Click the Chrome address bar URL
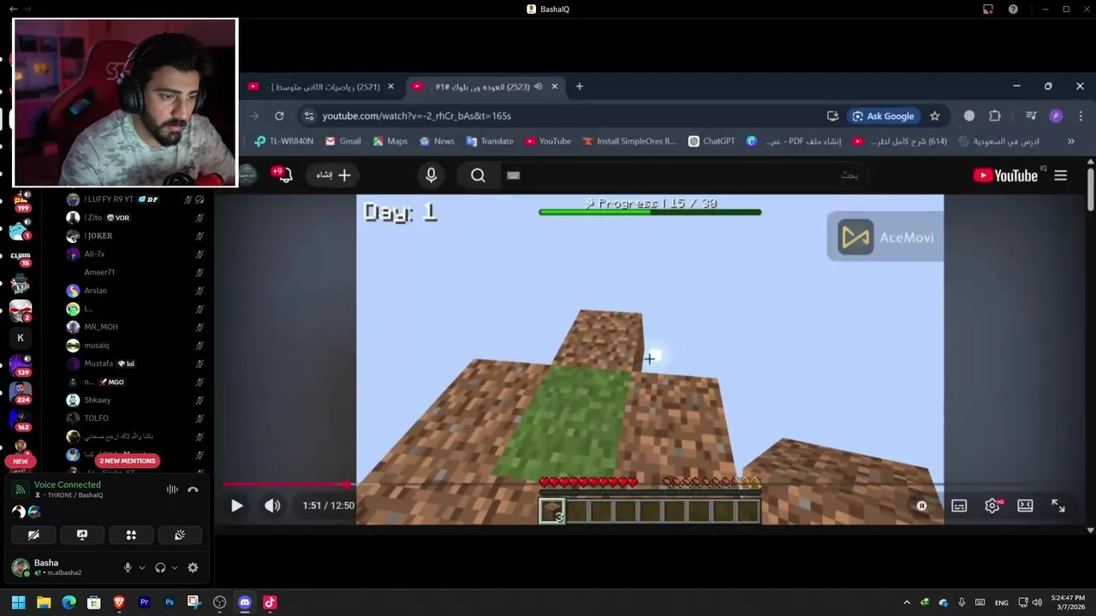Viewport: 1096px width, 616px height. tap(416, 115)
